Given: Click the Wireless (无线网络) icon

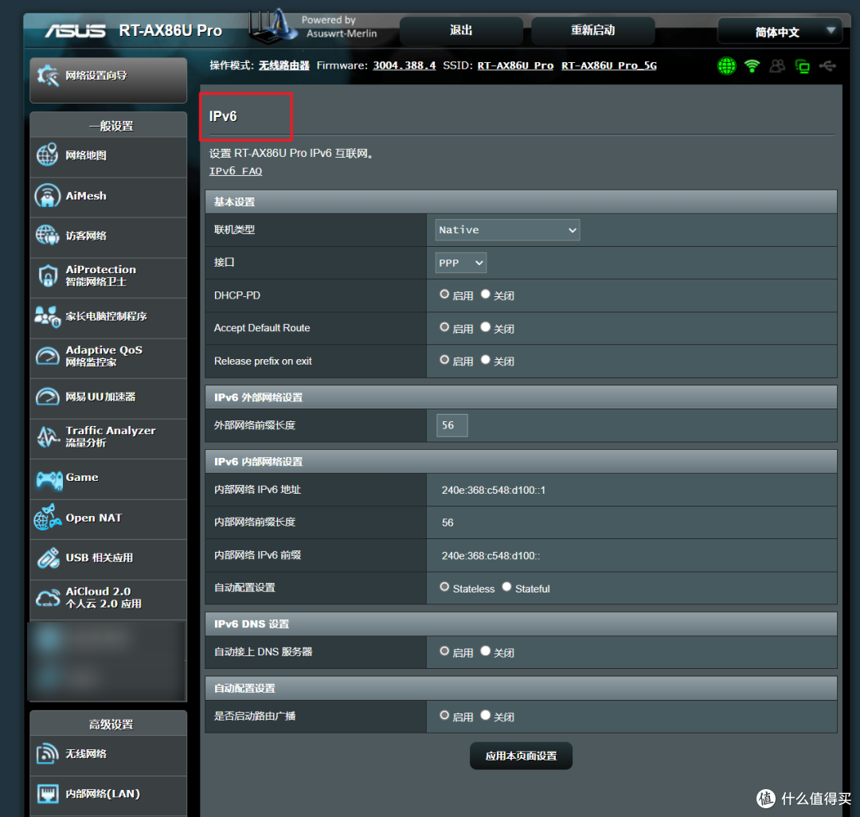Looking at the screenshot, I should (47, 753).
